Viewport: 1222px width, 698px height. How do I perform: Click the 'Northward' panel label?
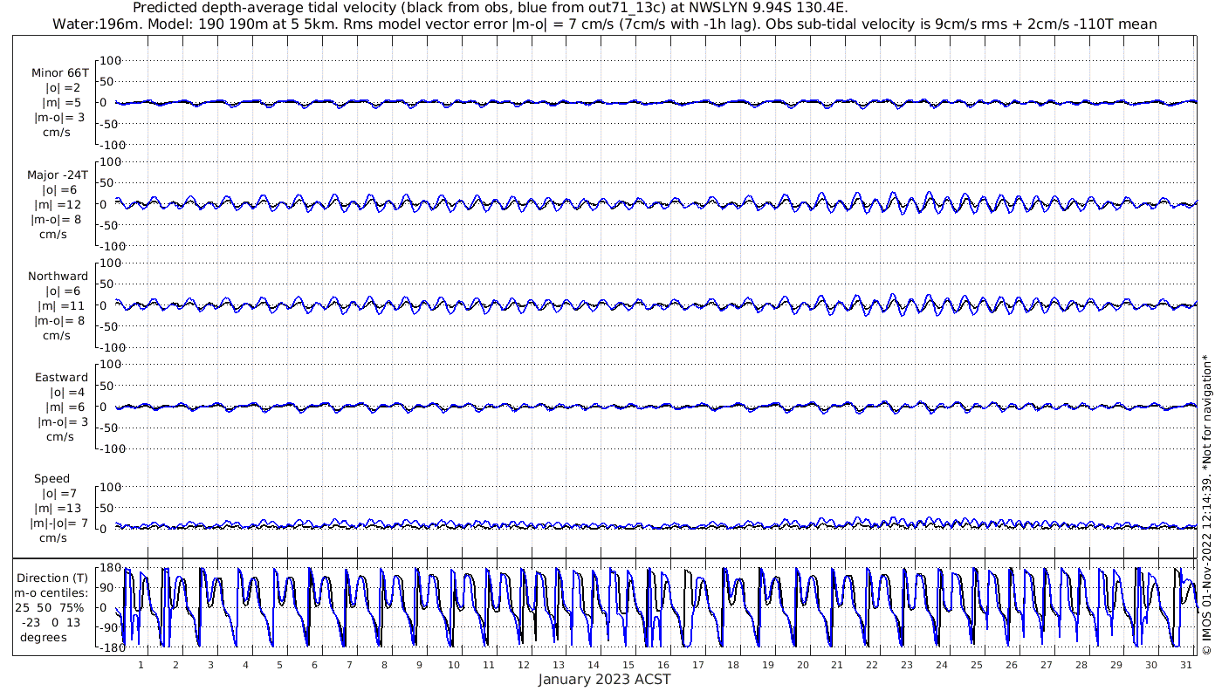pos(58,276)
